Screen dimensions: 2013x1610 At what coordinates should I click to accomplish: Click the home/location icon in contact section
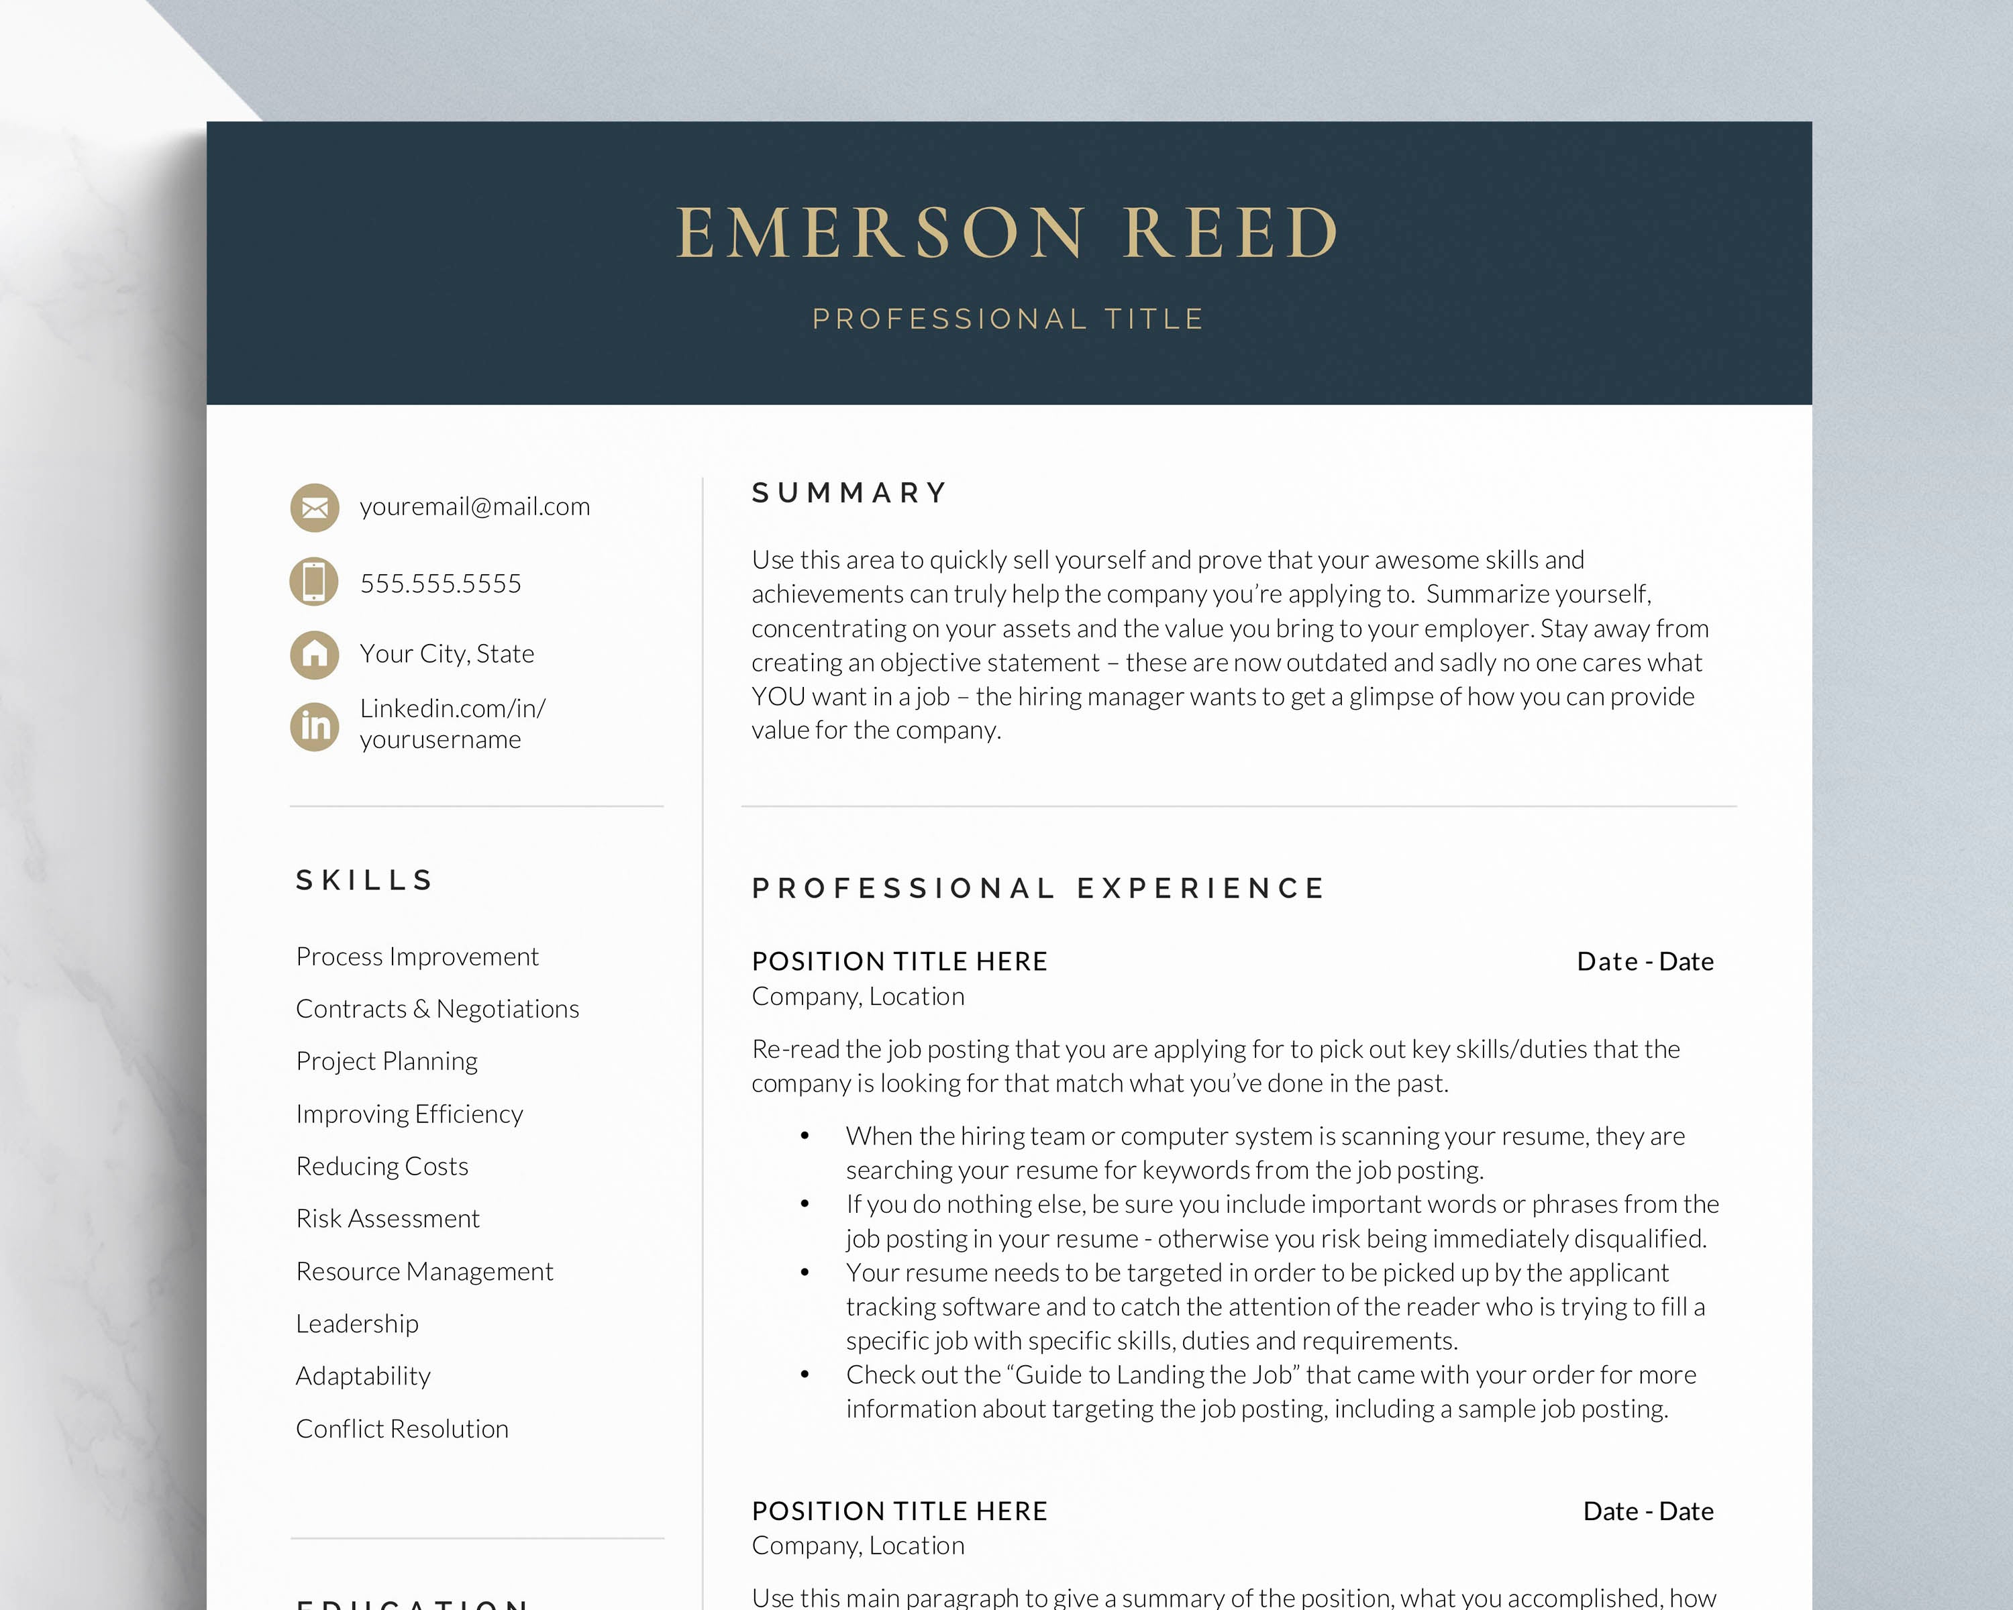pyautogui.click(x=315, y=651)
